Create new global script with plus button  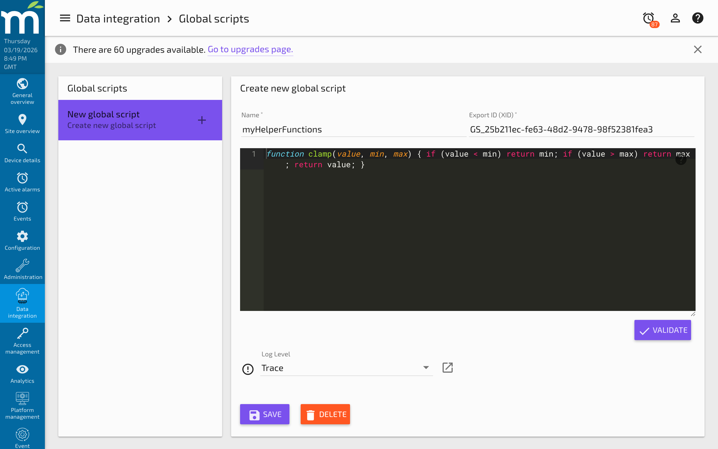(202, 120)
